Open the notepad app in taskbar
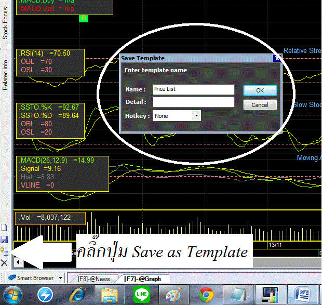Screen dimensions: 322x305 click(238, 295)
